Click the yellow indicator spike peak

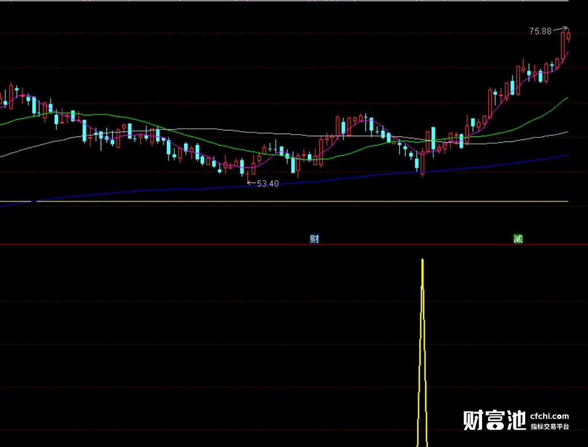click(422, 260)
